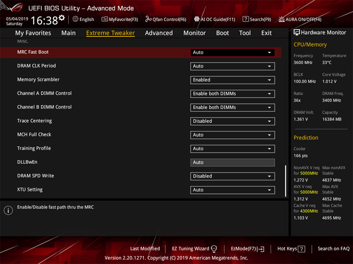This screenshot has height=264, width=353.
Task: Click the Hot Keys question-mark icon
Action: coord(301,249)
